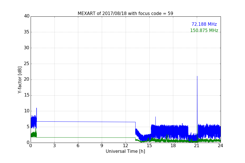The height and width of the screenshot is (163, 245).
Task: Click the flat blue line around 6 h
Action: [x=78, y=122]
